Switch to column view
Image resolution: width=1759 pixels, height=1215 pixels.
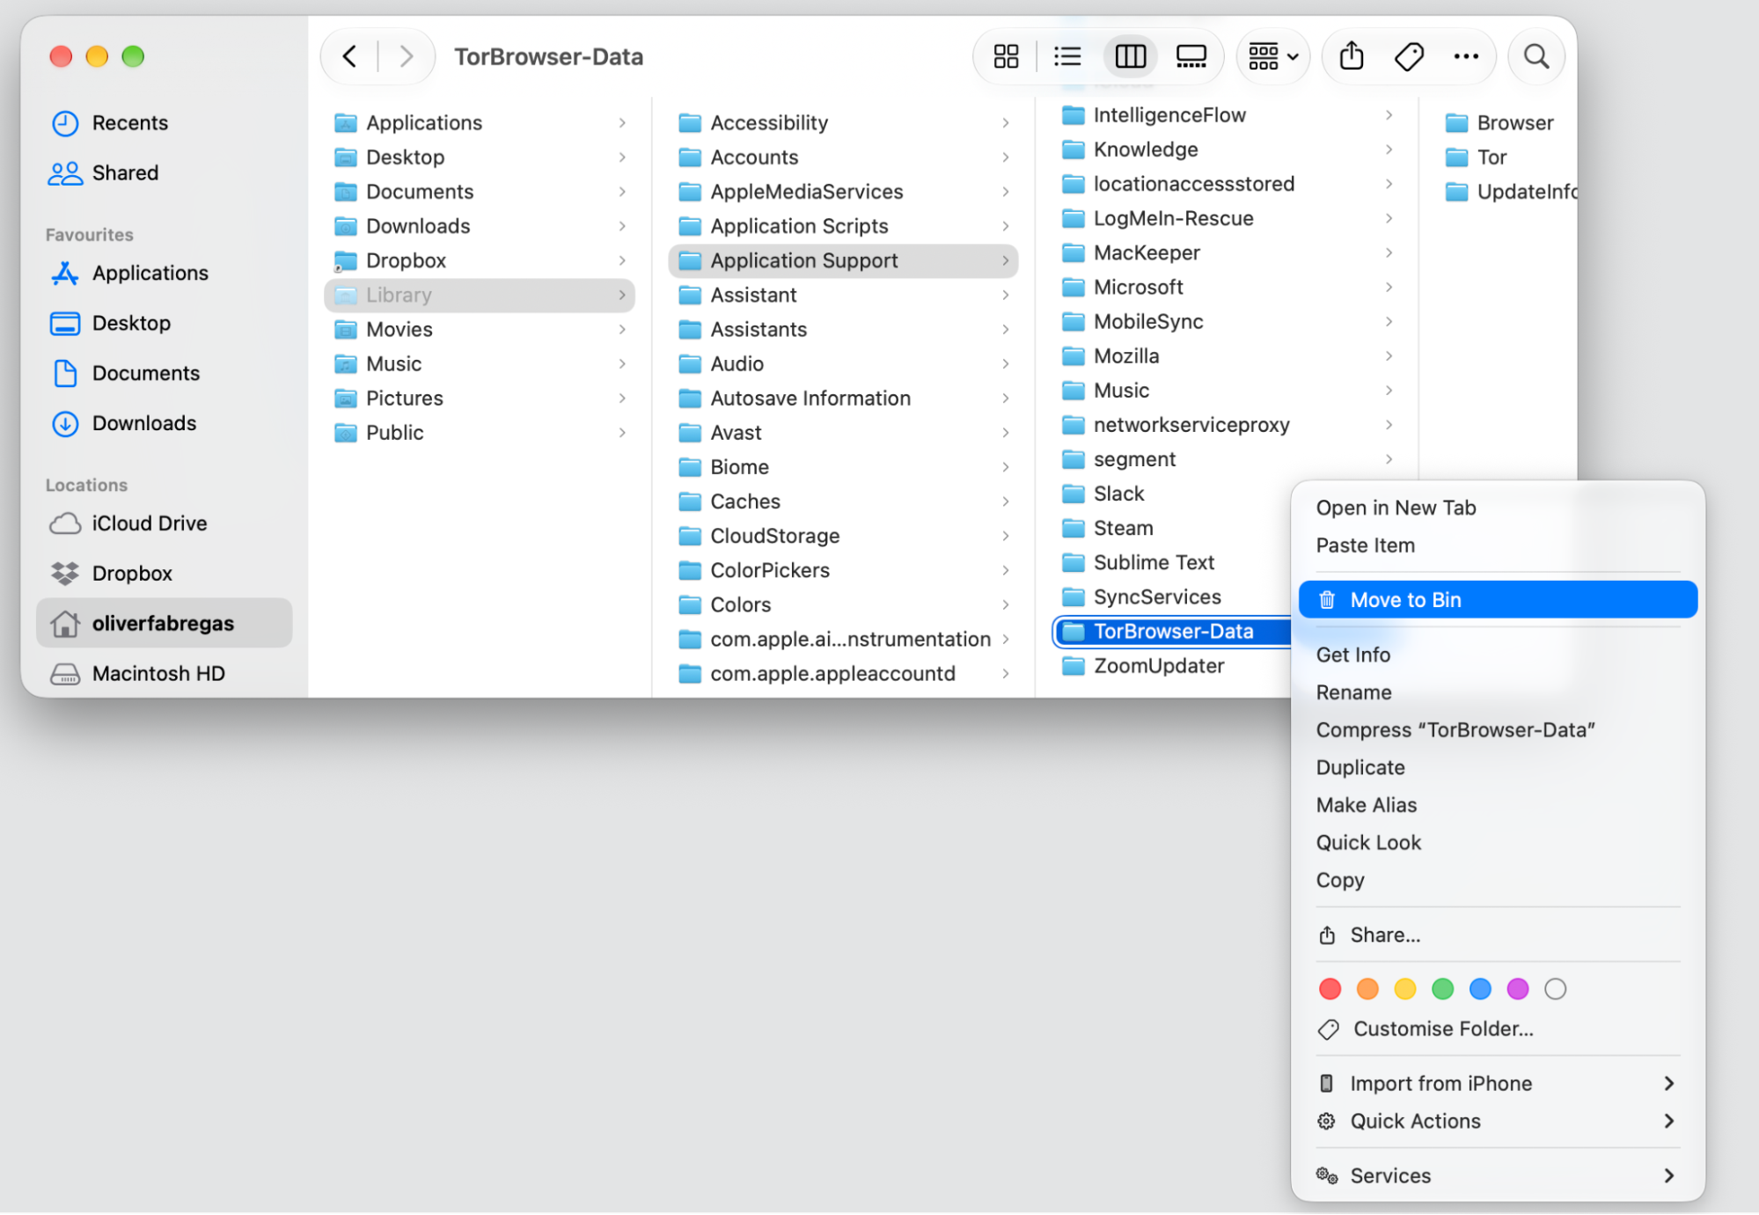(1130, 56)
